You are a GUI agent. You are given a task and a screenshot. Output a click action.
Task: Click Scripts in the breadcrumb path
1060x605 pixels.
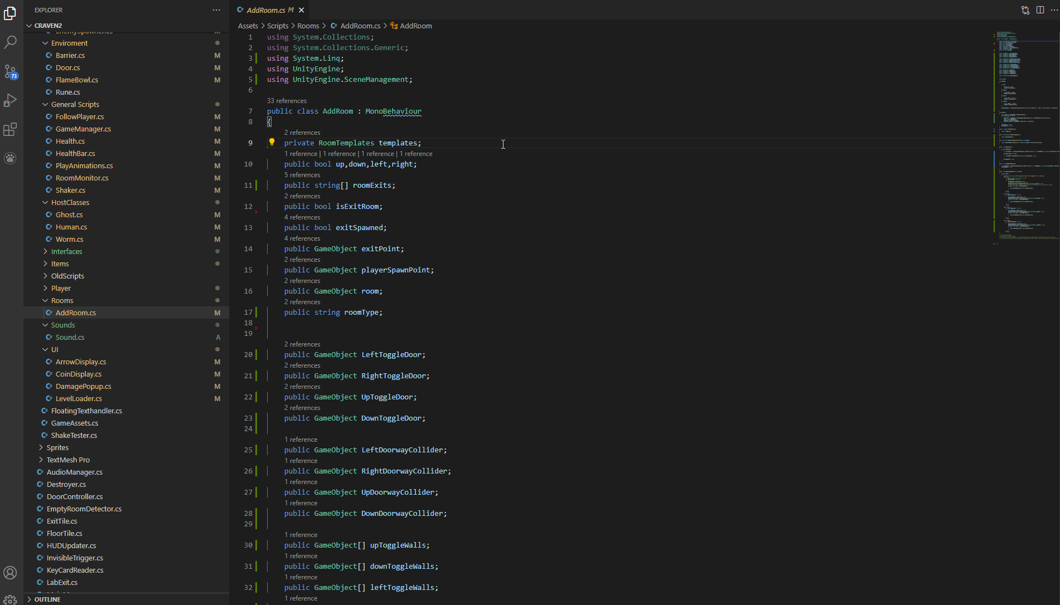[x=278, y=26]
